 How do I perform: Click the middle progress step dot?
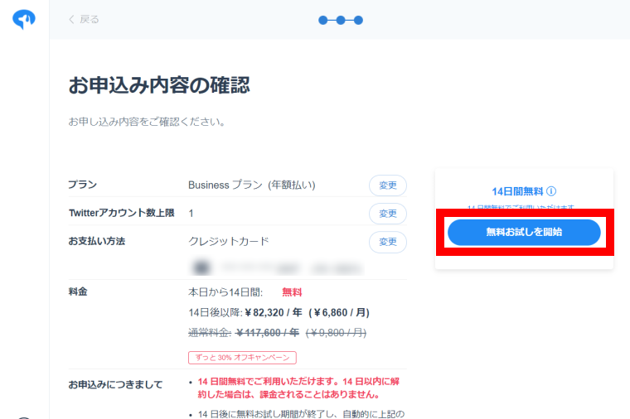coord(341,20)
